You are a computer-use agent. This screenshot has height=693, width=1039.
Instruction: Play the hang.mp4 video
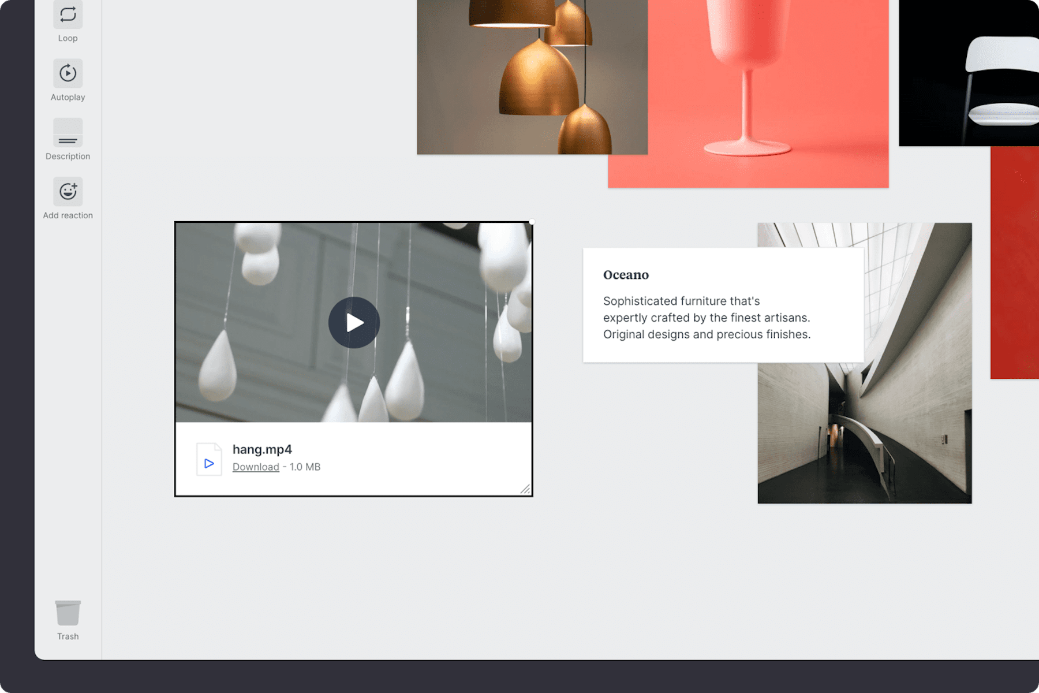pyautogui.click(x=354, y=322)
